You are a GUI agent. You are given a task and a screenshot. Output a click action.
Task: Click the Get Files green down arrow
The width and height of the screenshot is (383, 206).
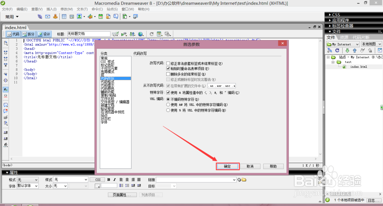coord(347,50)
